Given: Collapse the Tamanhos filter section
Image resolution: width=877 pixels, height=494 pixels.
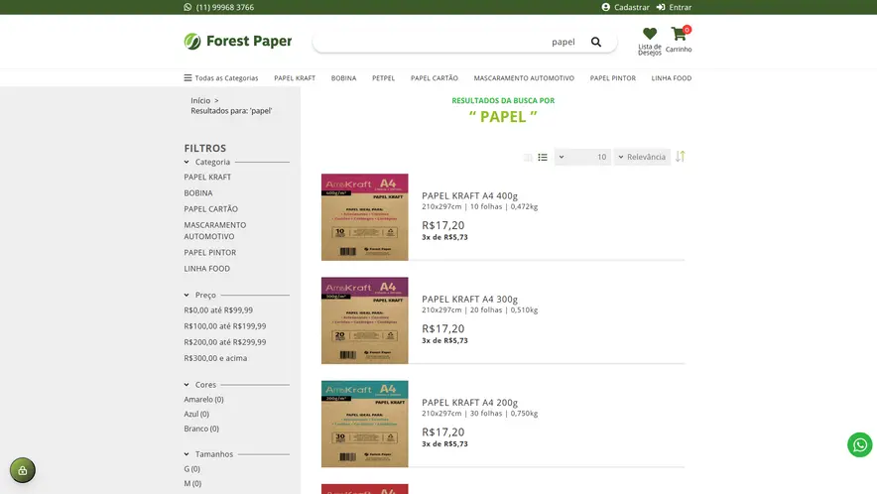Looking at the screenshot, I should point(187,453).
